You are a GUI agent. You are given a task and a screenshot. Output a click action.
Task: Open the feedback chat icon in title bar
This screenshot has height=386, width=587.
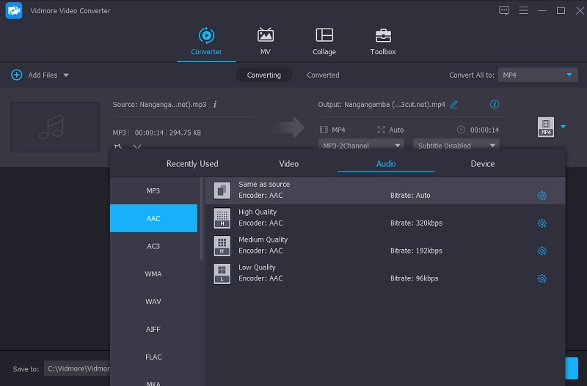(503, 10)
